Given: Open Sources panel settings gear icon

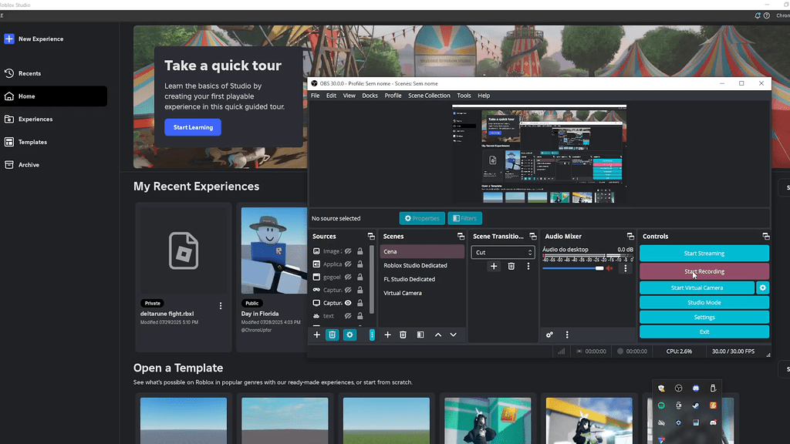Looking at the screenshot, I should point(349,335).
